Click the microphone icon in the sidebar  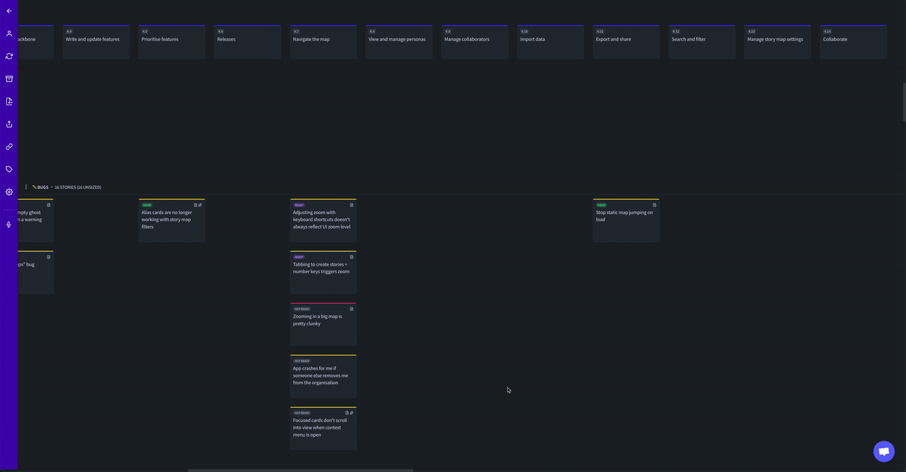(9, 224)
